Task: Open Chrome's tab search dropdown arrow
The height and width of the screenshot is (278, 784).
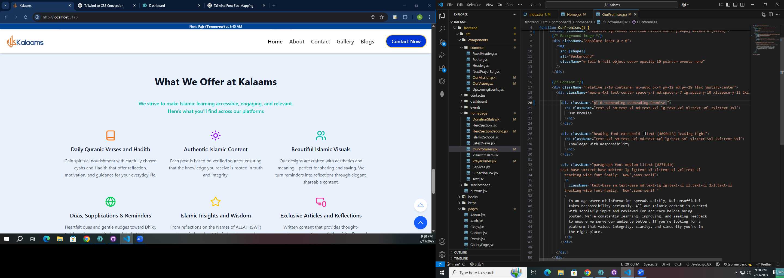Action: [x=5, y=5]
